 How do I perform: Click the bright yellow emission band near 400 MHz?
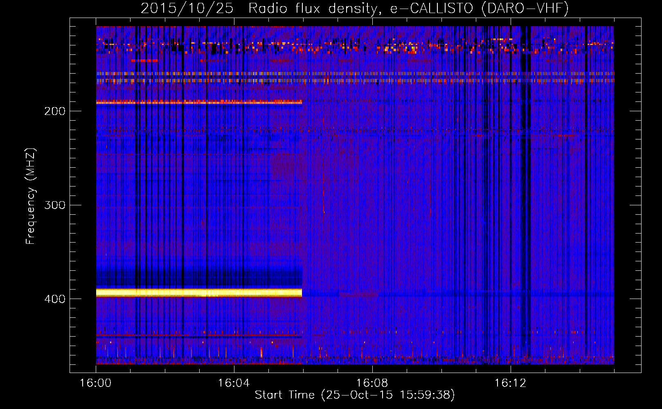click(x=199, y=292)
